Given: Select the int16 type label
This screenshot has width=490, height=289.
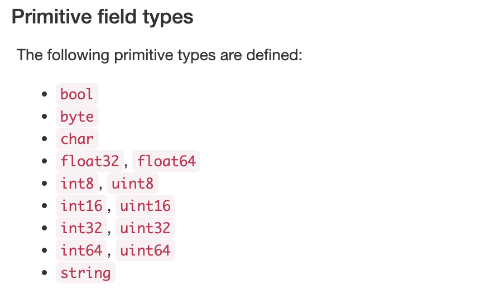Looking at the screenshot, I should pyautogui.click(x=81, y=205).
